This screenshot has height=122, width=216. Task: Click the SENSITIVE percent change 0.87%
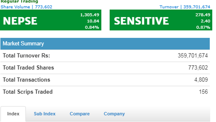coord(203,27)
